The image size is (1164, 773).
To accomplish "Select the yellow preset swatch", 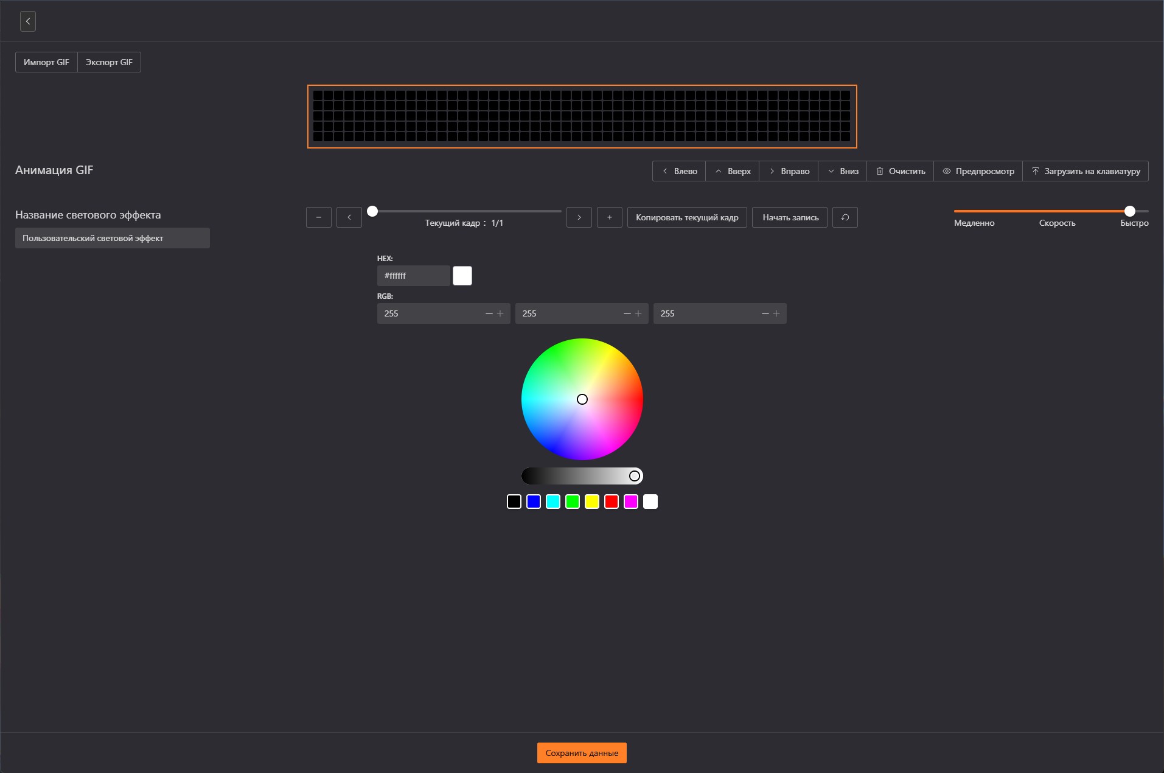I will coord(592,502).
